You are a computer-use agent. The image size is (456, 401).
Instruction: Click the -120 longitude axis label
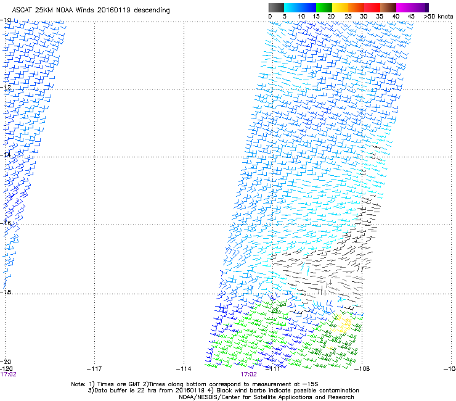coord(6,369)
